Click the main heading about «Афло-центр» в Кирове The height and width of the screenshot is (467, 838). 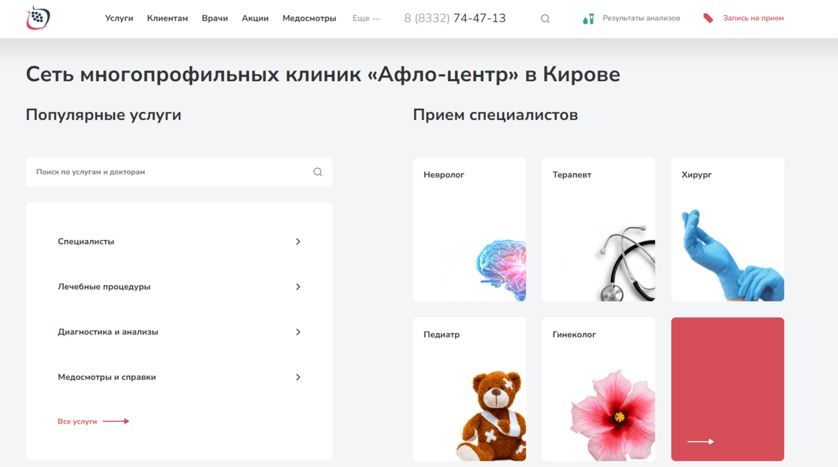pyautogui.click(x=323, y=74)
